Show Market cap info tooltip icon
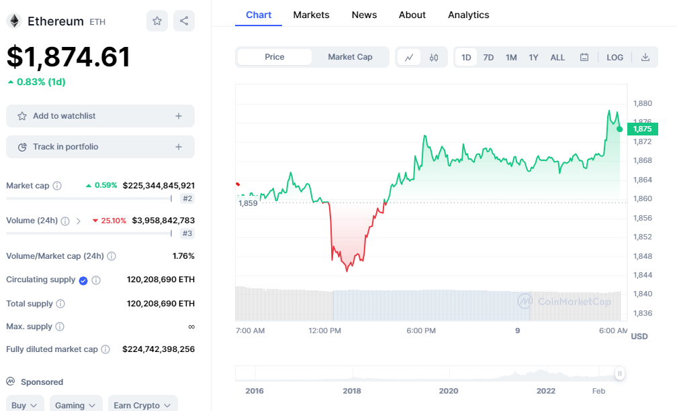677x411 pixels. pos(57,186)
